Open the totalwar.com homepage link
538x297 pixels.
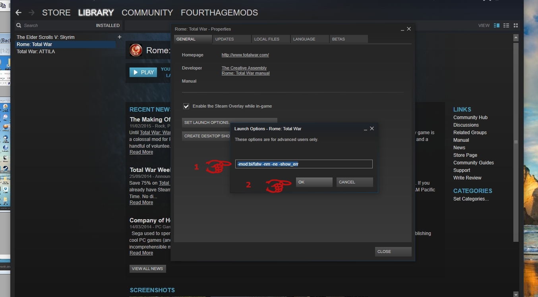coord(245,55)
